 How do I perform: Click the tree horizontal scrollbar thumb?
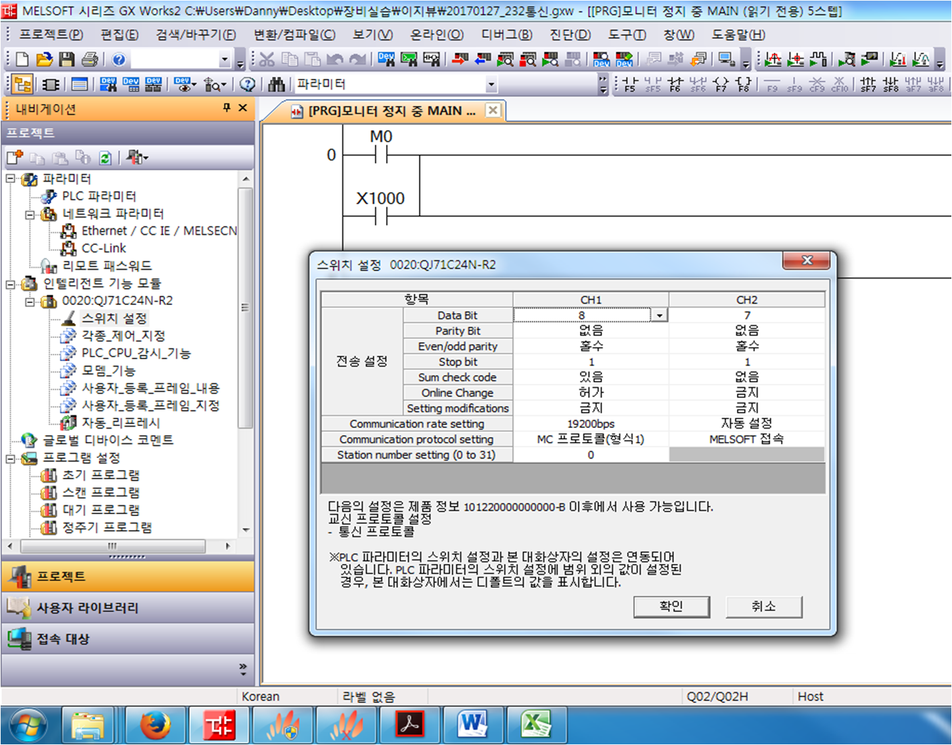(x=112, y=546)
